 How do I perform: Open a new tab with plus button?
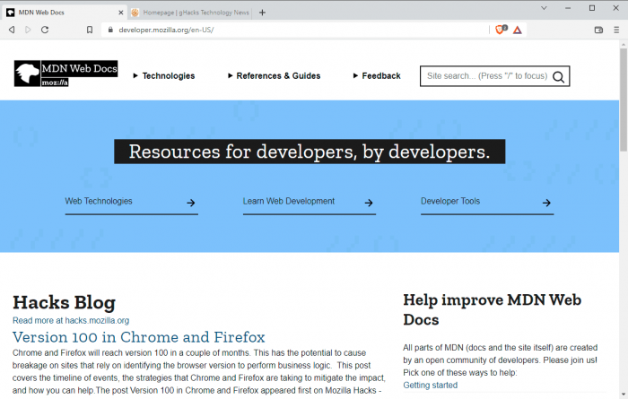[263, 13]
